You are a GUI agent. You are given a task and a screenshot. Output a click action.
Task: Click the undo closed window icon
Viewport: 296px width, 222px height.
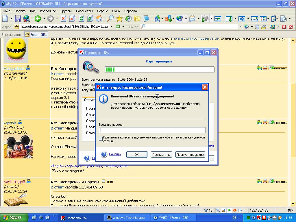(242, 18)
